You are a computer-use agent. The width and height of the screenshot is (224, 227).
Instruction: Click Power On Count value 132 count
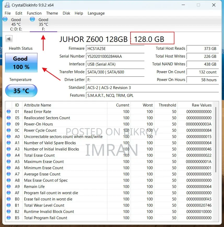click(203, 72)
